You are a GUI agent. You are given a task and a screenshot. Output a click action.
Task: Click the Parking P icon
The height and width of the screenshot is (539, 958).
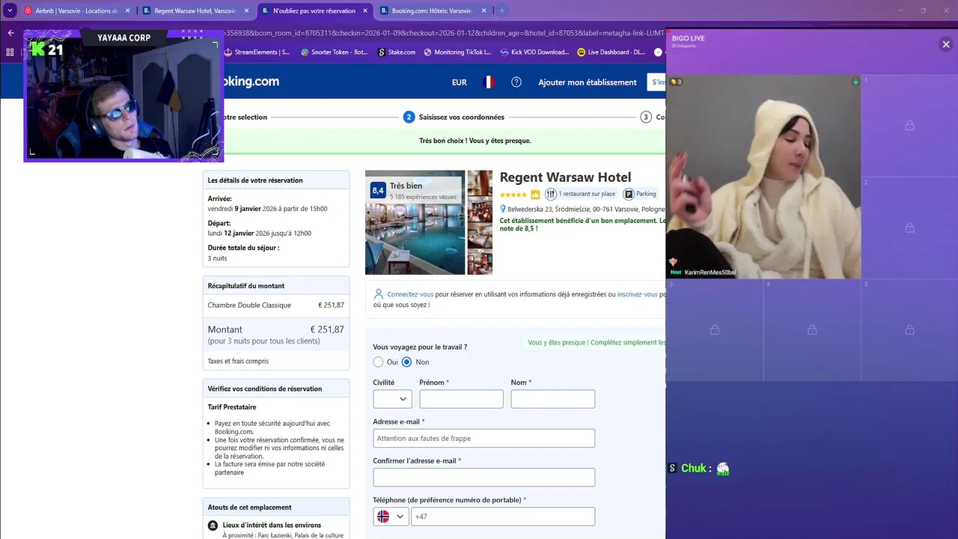click(x=629, y=194)
